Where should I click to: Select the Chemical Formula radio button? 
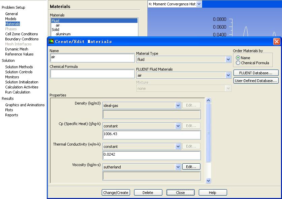[x=238, y=63]
